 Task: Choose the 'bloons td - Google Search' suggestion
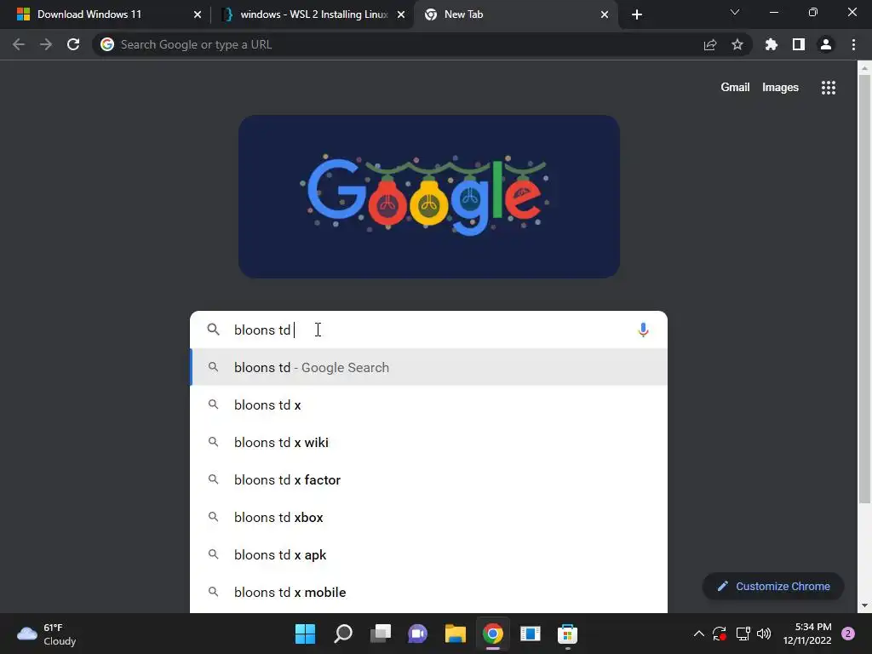(429, 368)
